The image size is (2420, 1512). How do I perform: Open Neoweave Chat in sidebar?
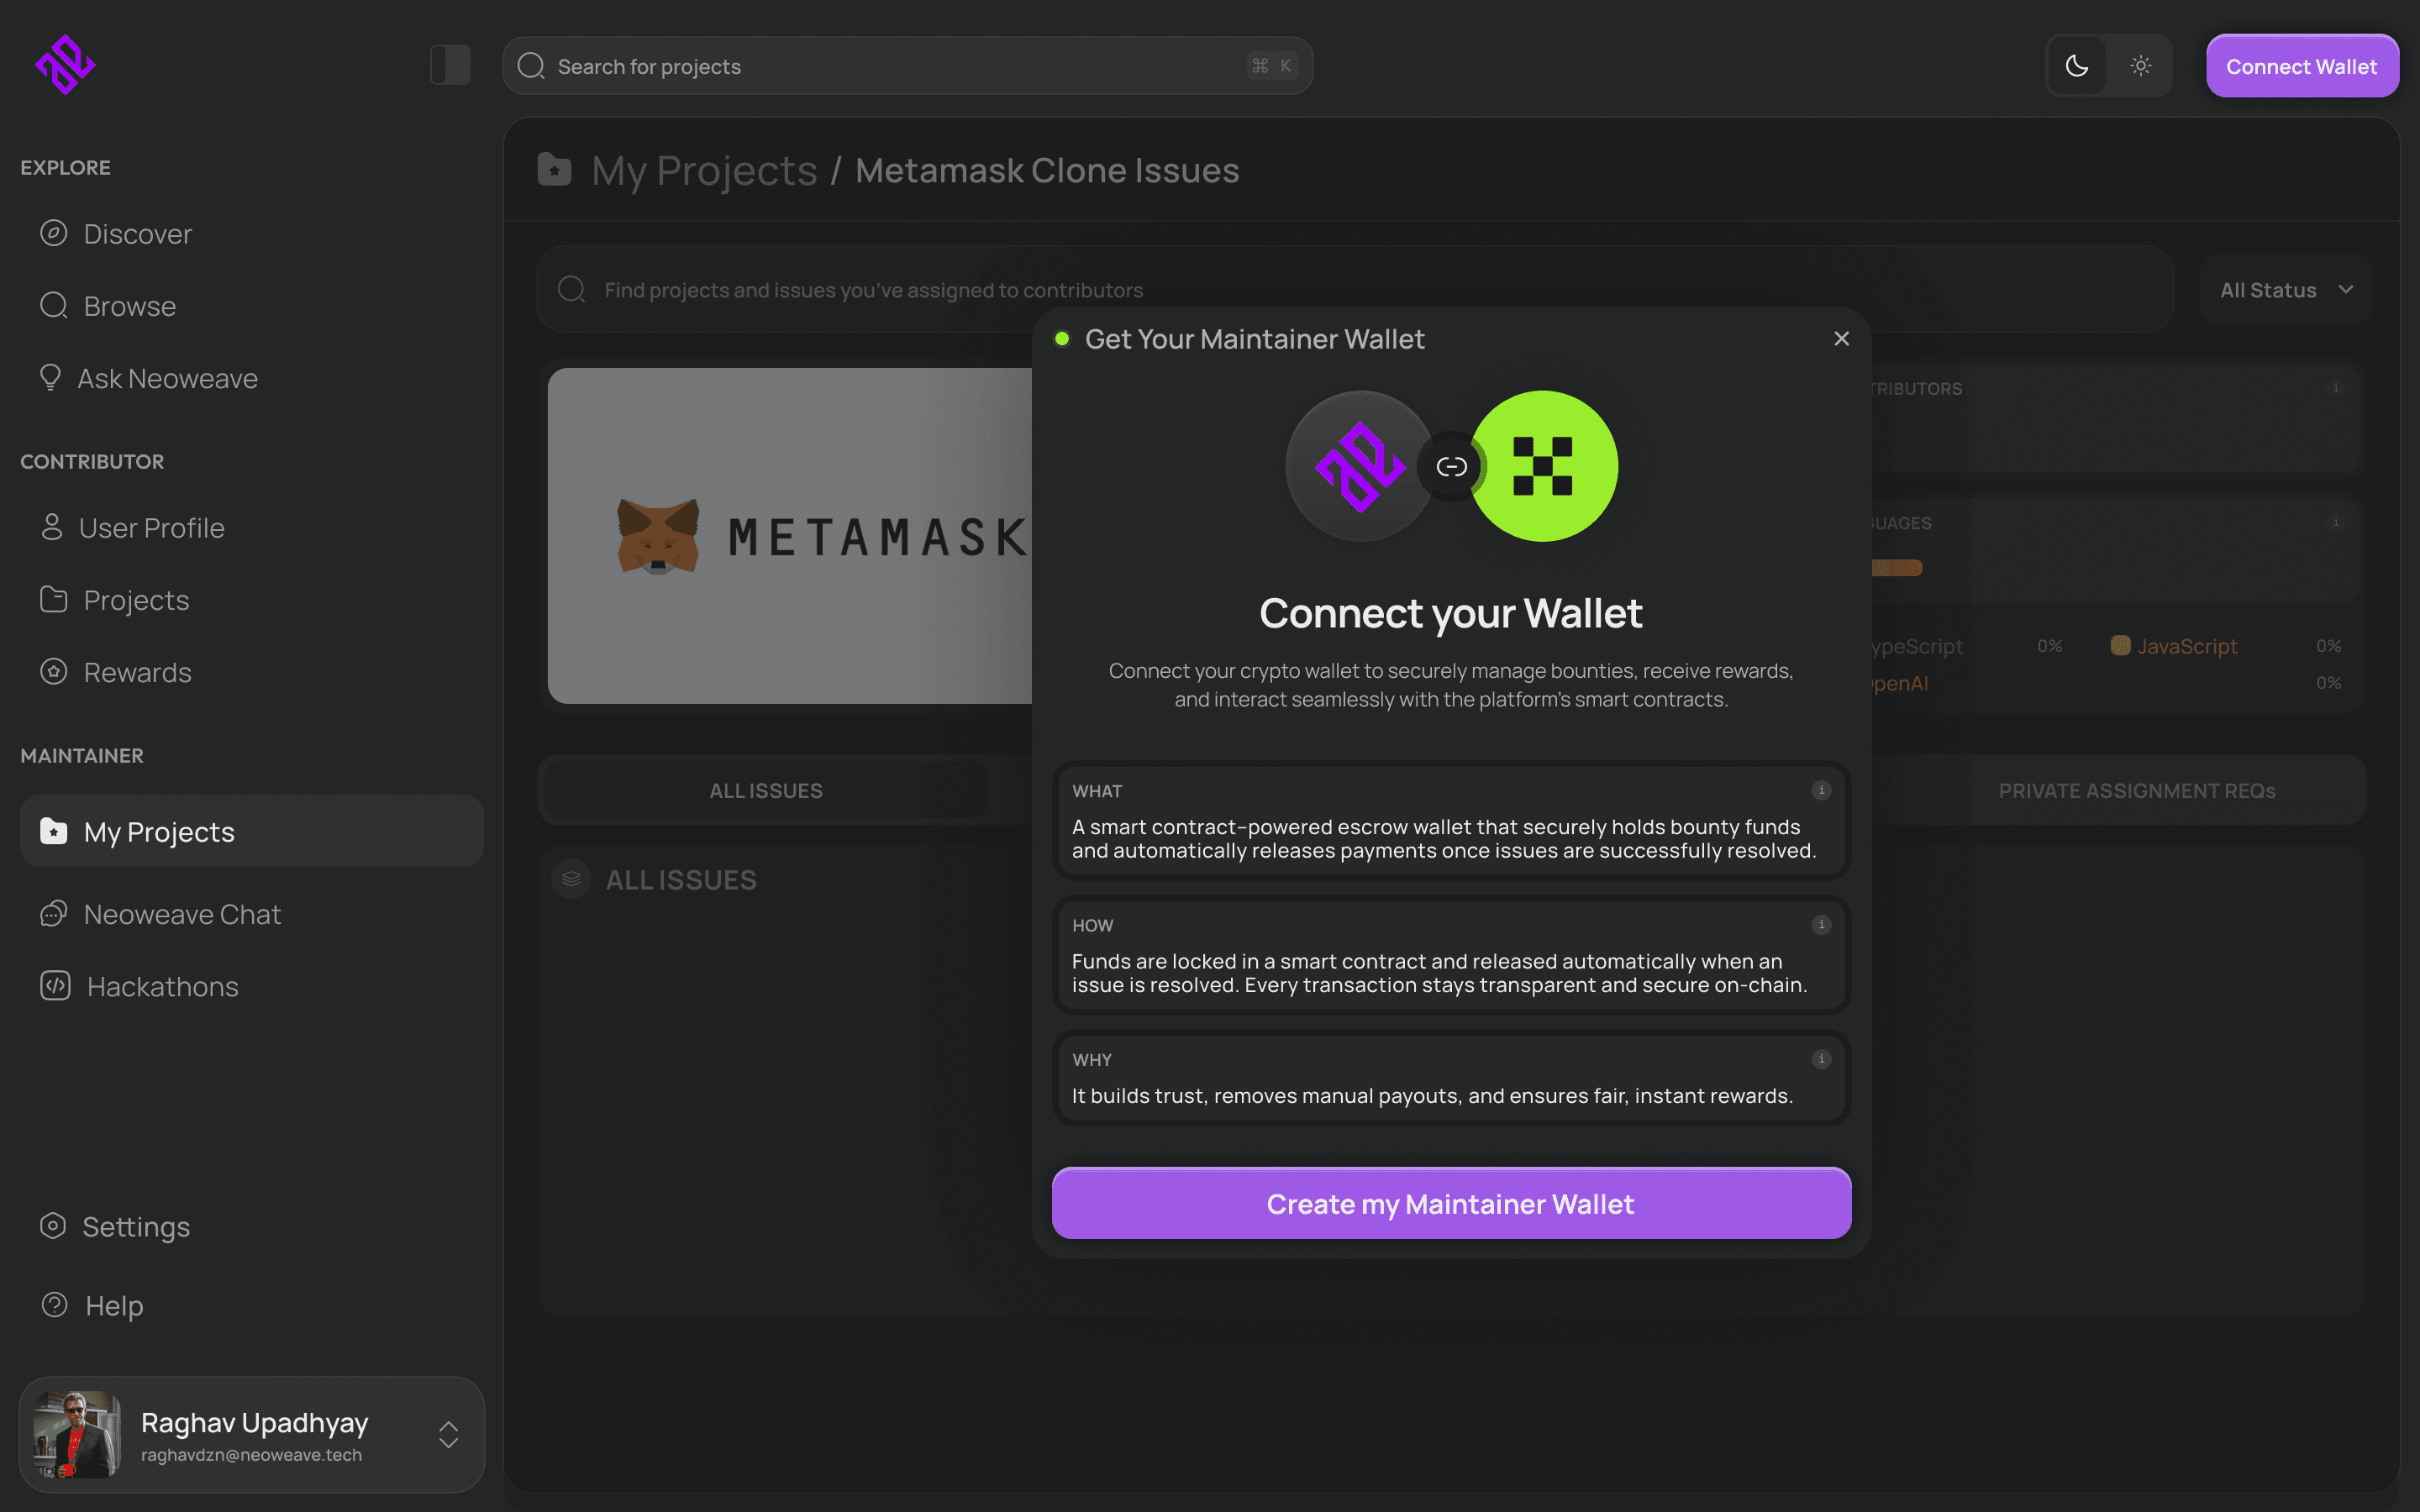[182, 914]
